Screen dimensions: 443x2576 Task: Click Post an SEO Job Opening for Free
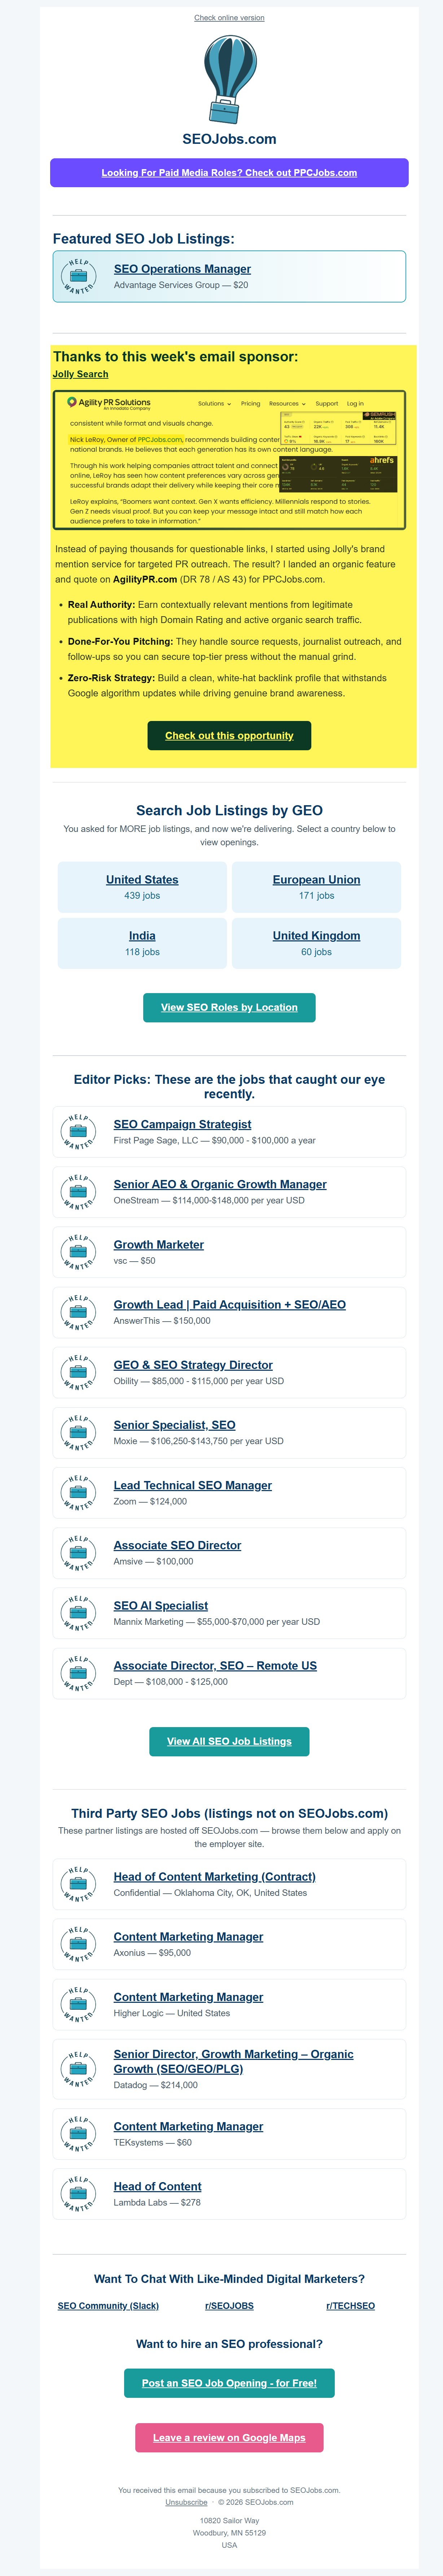(x=229, y=2383)
